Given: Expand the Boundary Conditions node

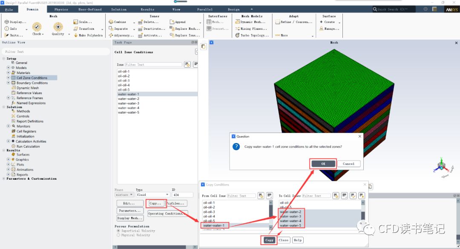Looking at the screenshot, I should [x=8, y=83].
